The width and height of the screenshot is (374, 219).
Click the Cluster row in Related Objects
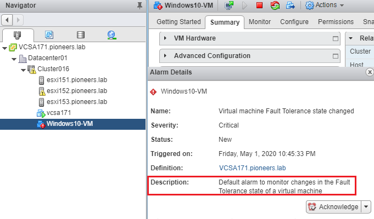point(360,51)
